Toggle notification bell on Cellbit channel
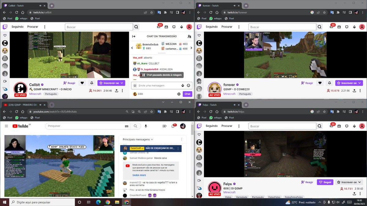 click(92, 83)
